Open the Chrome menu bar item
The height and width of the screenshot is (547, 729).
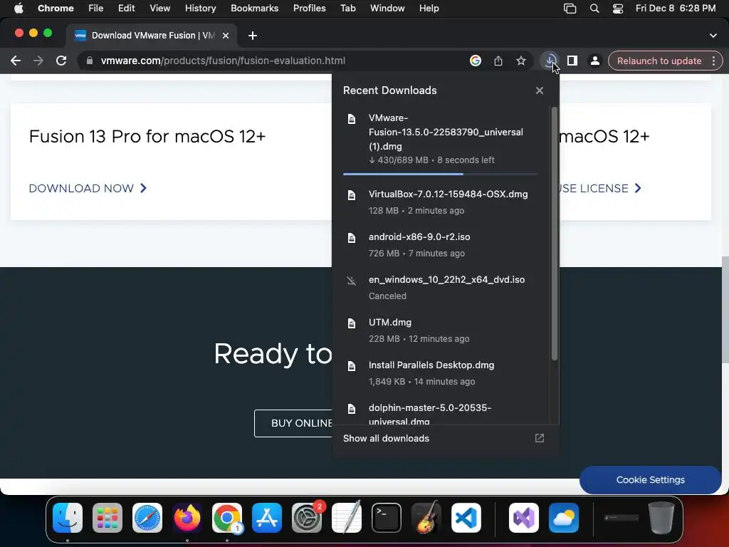(56, 8)
